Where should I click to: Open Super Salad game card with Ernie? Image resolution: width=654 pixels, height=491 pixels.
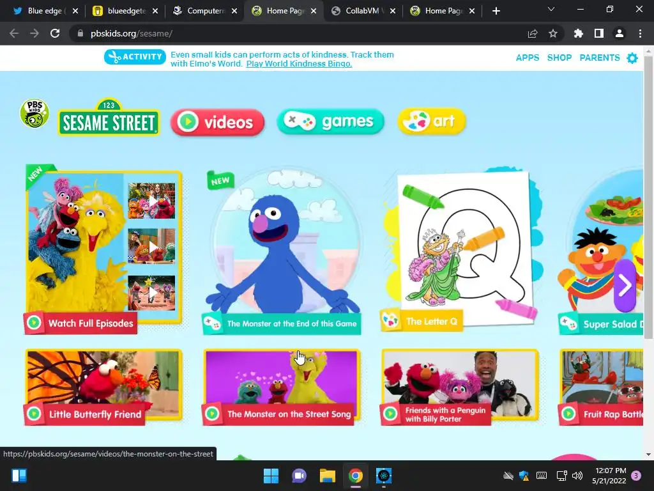coord(600,251)
